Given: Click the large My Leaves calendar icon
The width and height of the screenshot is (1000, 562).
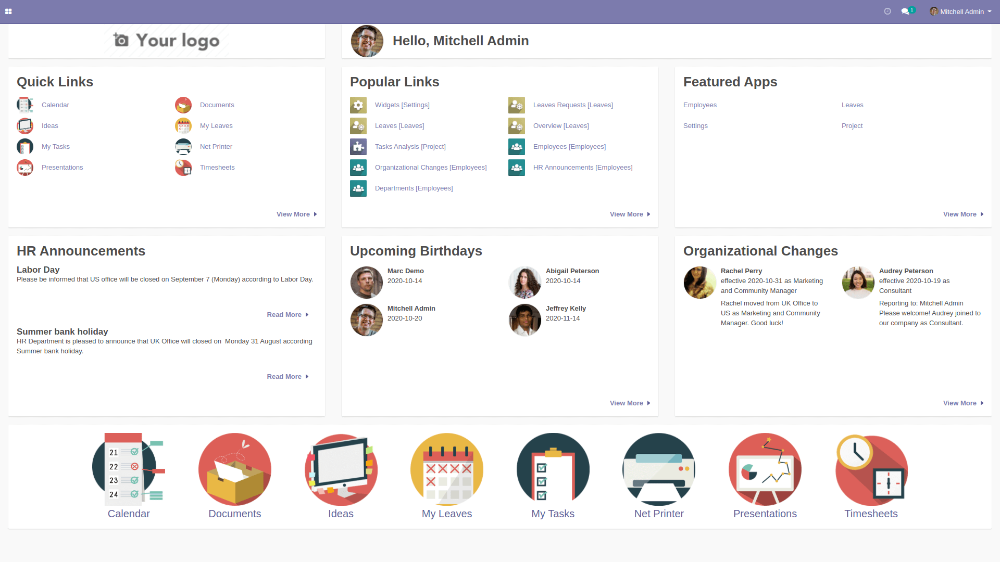Looking at the screenshot, I should click(x=447, y=469).
